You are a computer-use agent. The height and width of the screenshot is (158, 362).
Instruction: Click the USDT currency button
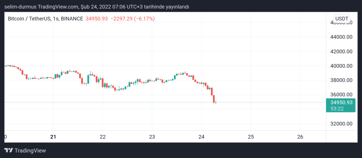342,18
